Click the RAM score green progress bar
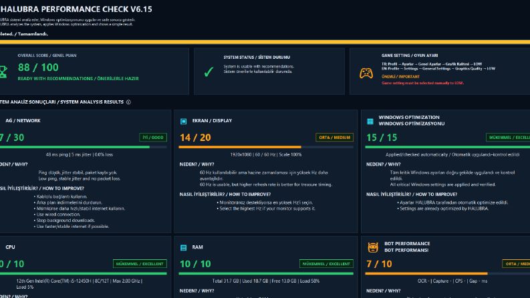Image resolution: width=530 pixels, height=298 pixels. pyautogui.click(x=266, y=273)
